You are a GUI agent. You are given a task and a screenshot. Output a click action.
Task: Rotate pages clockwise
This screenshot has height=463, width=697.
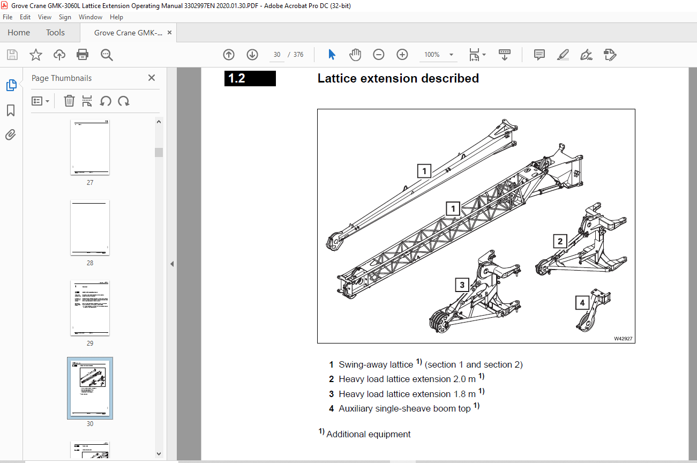124,101
